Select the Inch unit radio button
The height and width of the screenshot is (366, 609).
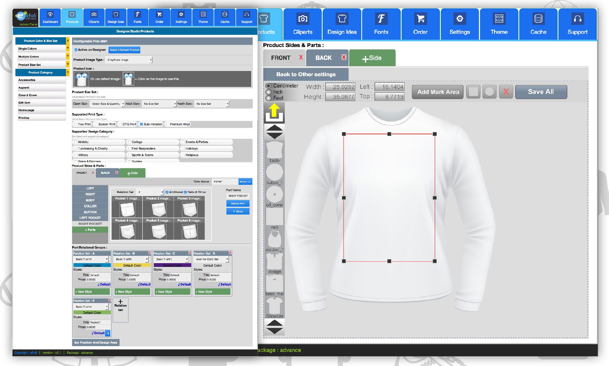(x=269, y=92)
